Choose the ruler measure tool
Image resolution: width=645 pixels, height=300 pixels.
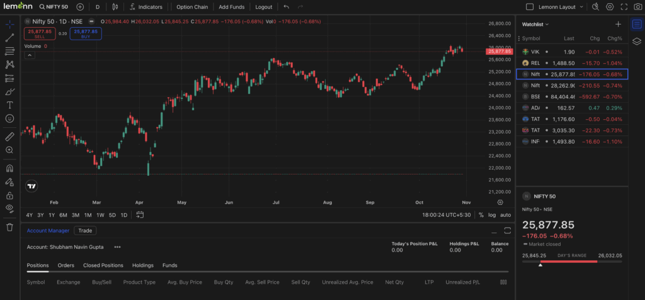(x=9, y=136)
